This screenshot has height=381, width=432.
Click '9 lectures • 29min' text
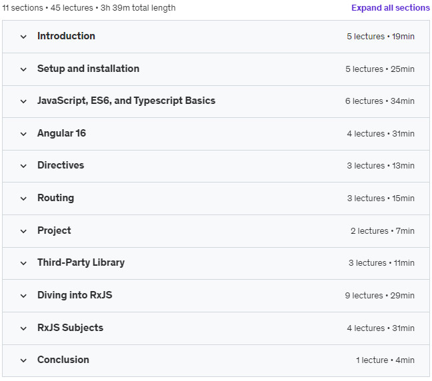point(379,295)
